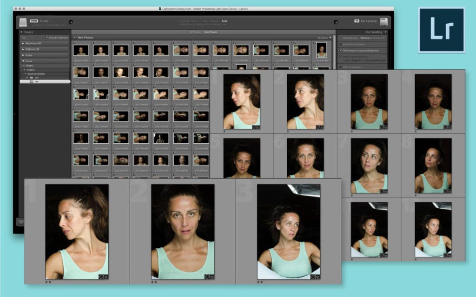The width and height of the screenshot is (476, 297).
Task: Click the source drive icon at top left
Action: (22, 22)
